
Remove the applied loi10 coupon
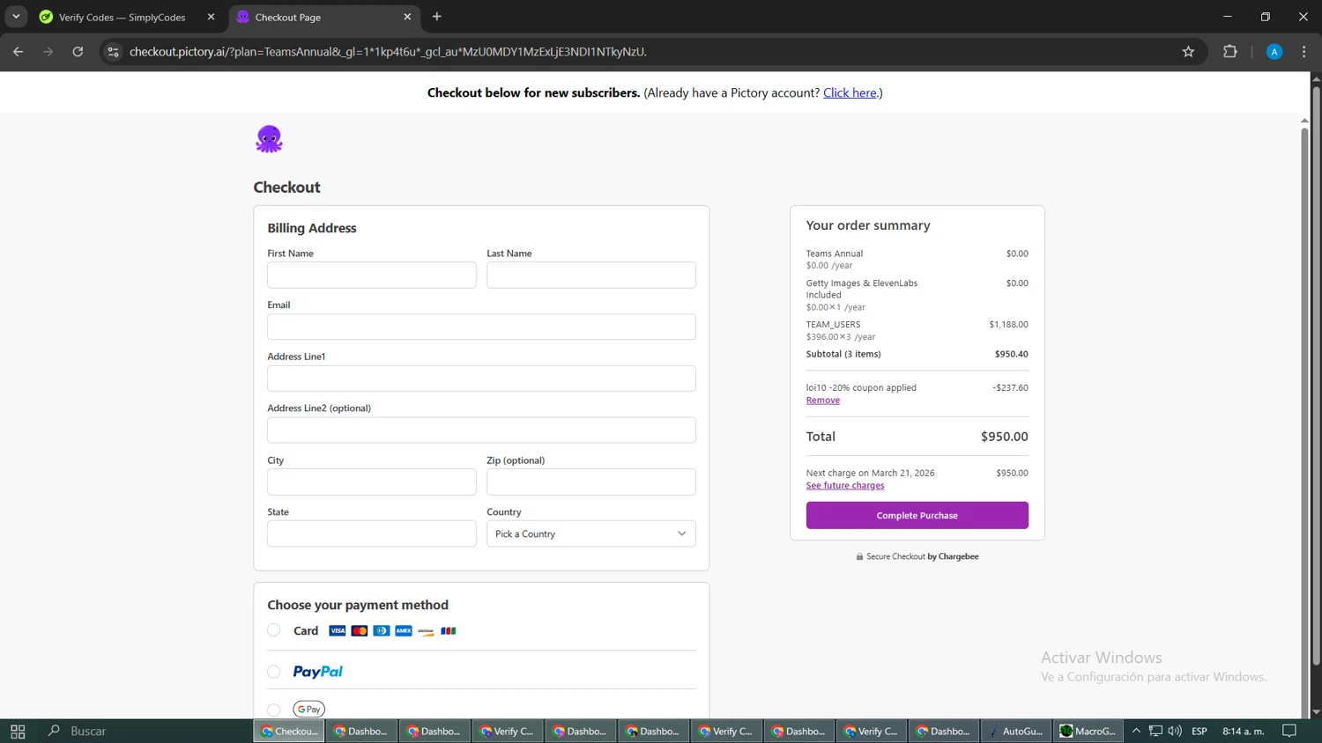coord(823,401)
